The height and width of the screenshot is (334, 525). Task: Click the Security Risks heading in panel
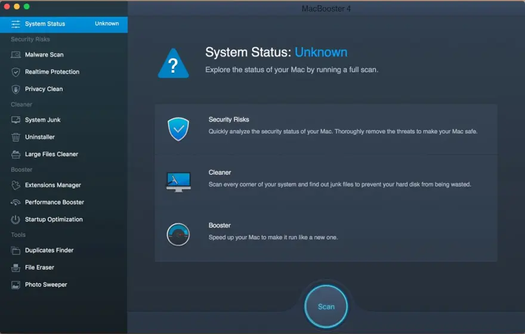(x=228, y=119)
